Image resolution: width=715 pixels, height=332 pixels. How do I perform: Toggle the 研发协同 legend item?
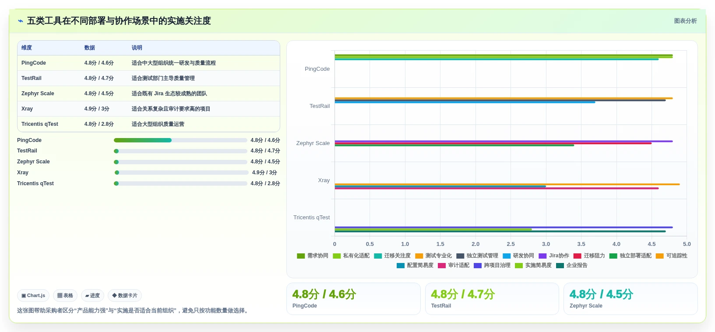coord(518,256)
